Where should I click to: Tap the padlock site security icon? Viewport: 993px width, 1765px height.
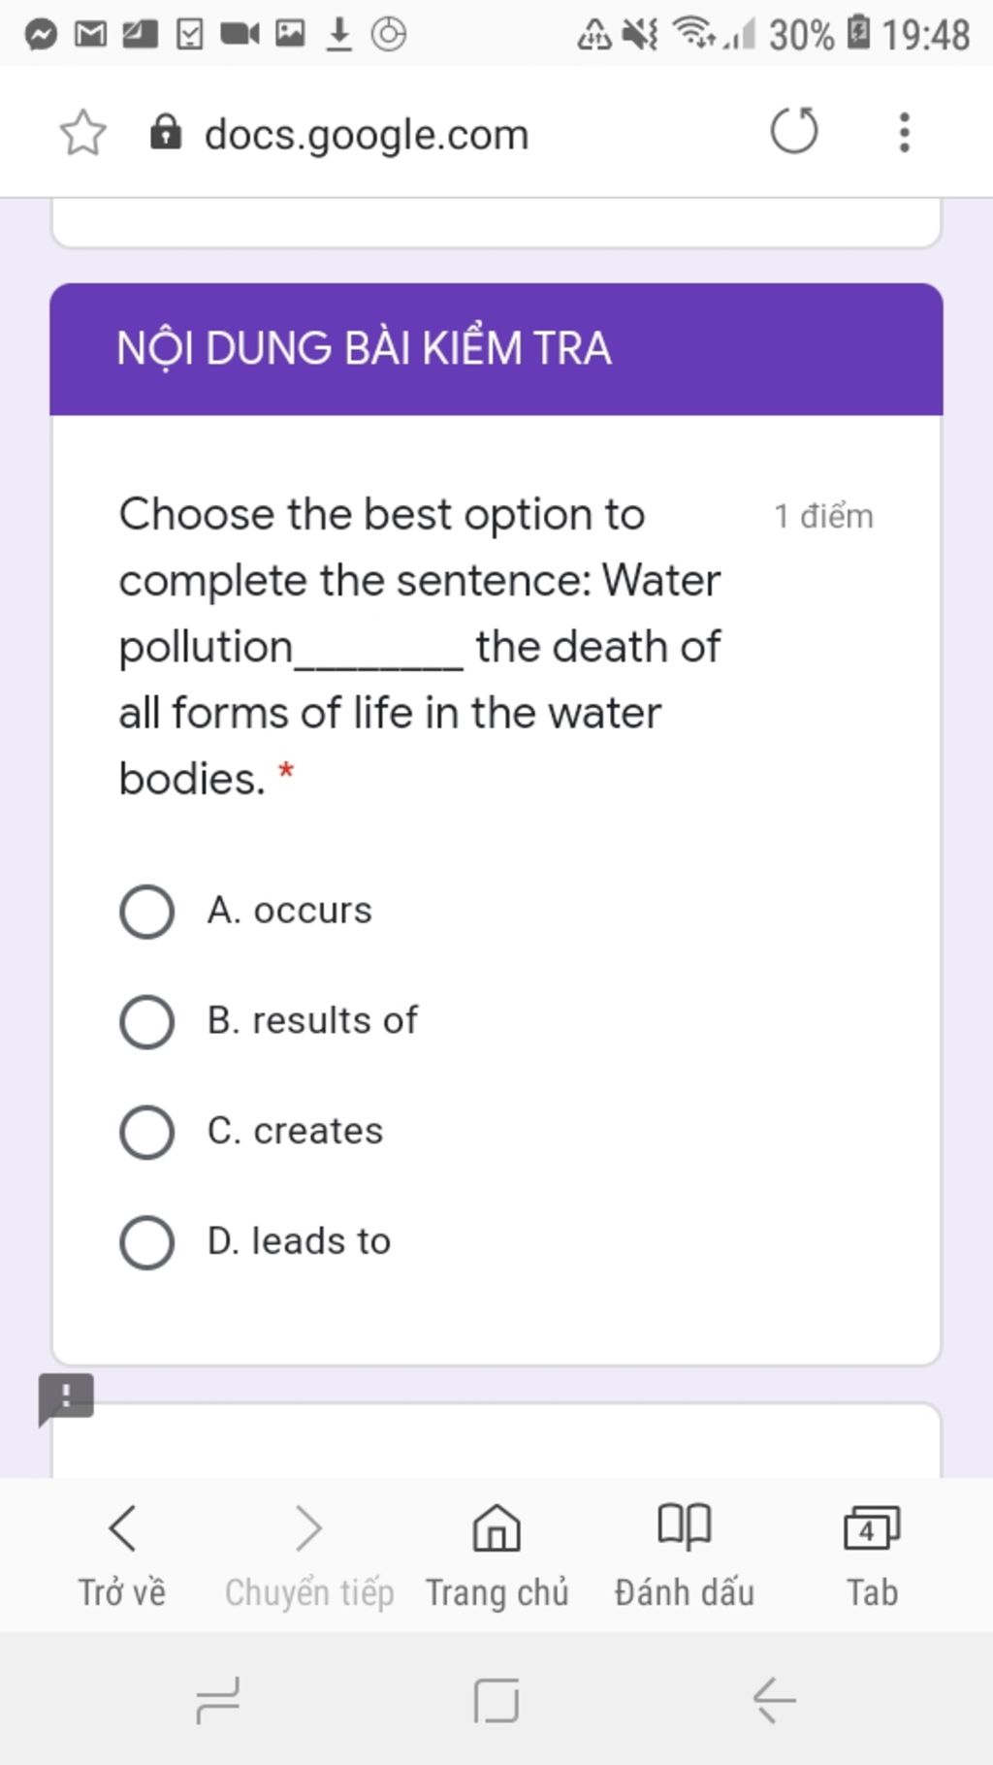(166, 133)
